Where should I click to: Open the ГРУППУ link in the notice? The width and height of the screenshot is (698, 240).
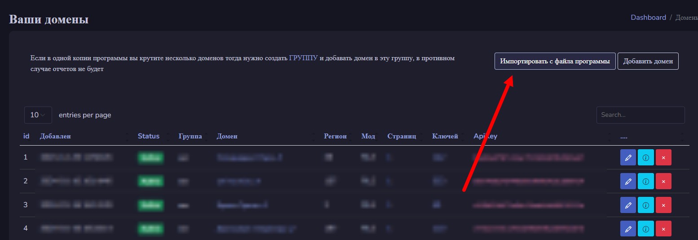pyautogui.click(x=303, y=58)
